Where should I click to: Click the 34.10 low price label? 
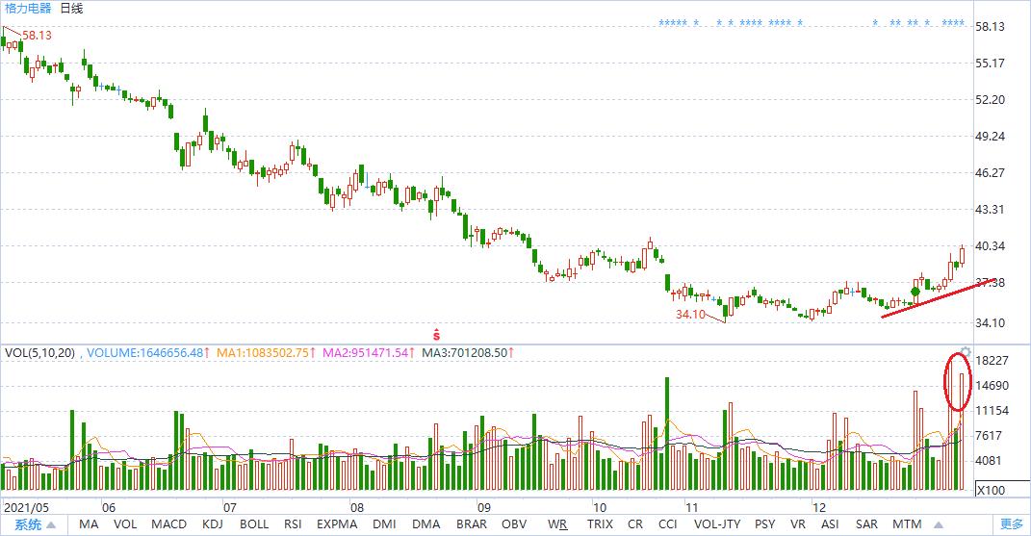690,315
